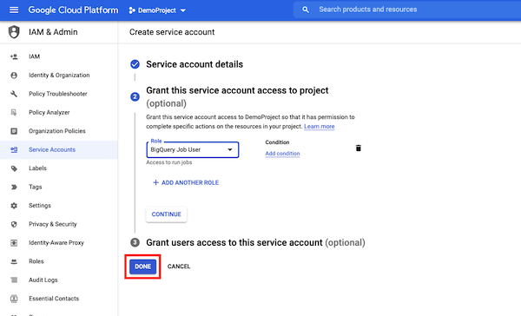Image resolution: width=521 pixels, height=316 pixels.
Task: Click the IAM & Admin header title
Action: 53,32
